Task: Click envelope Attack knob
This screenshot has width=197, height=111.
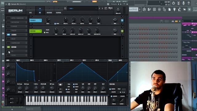Action: pos(20,88)
